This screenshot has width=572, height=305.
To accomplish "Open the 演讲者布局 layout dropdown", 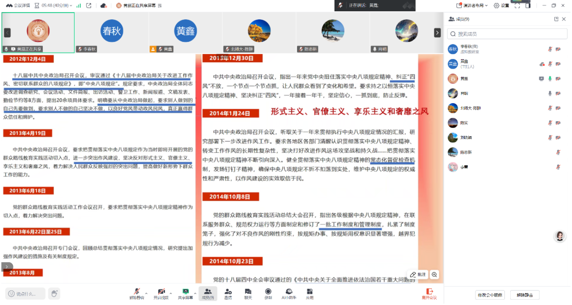I will tap(473, 5).
